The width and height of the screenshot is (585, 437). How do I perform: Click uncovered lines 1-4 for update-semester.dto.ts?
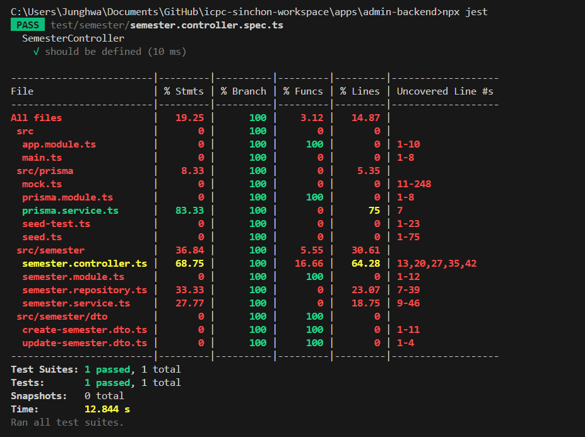point(405,343)
